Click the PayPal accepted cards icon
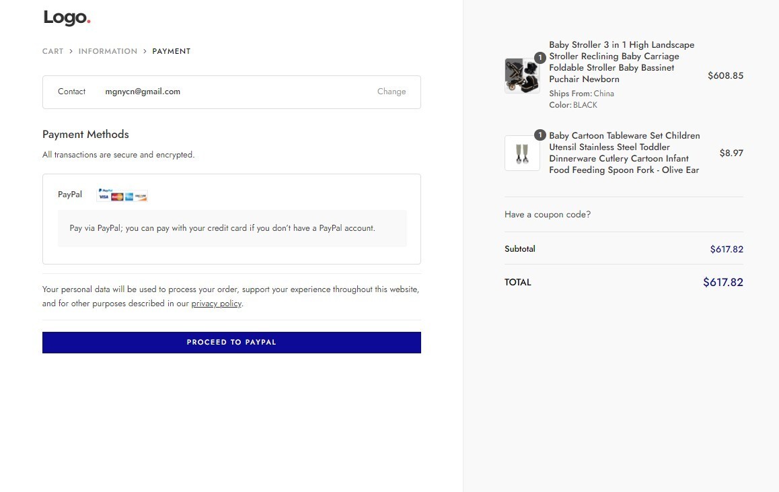Screen dimensions: 779x492 (122, 195)
